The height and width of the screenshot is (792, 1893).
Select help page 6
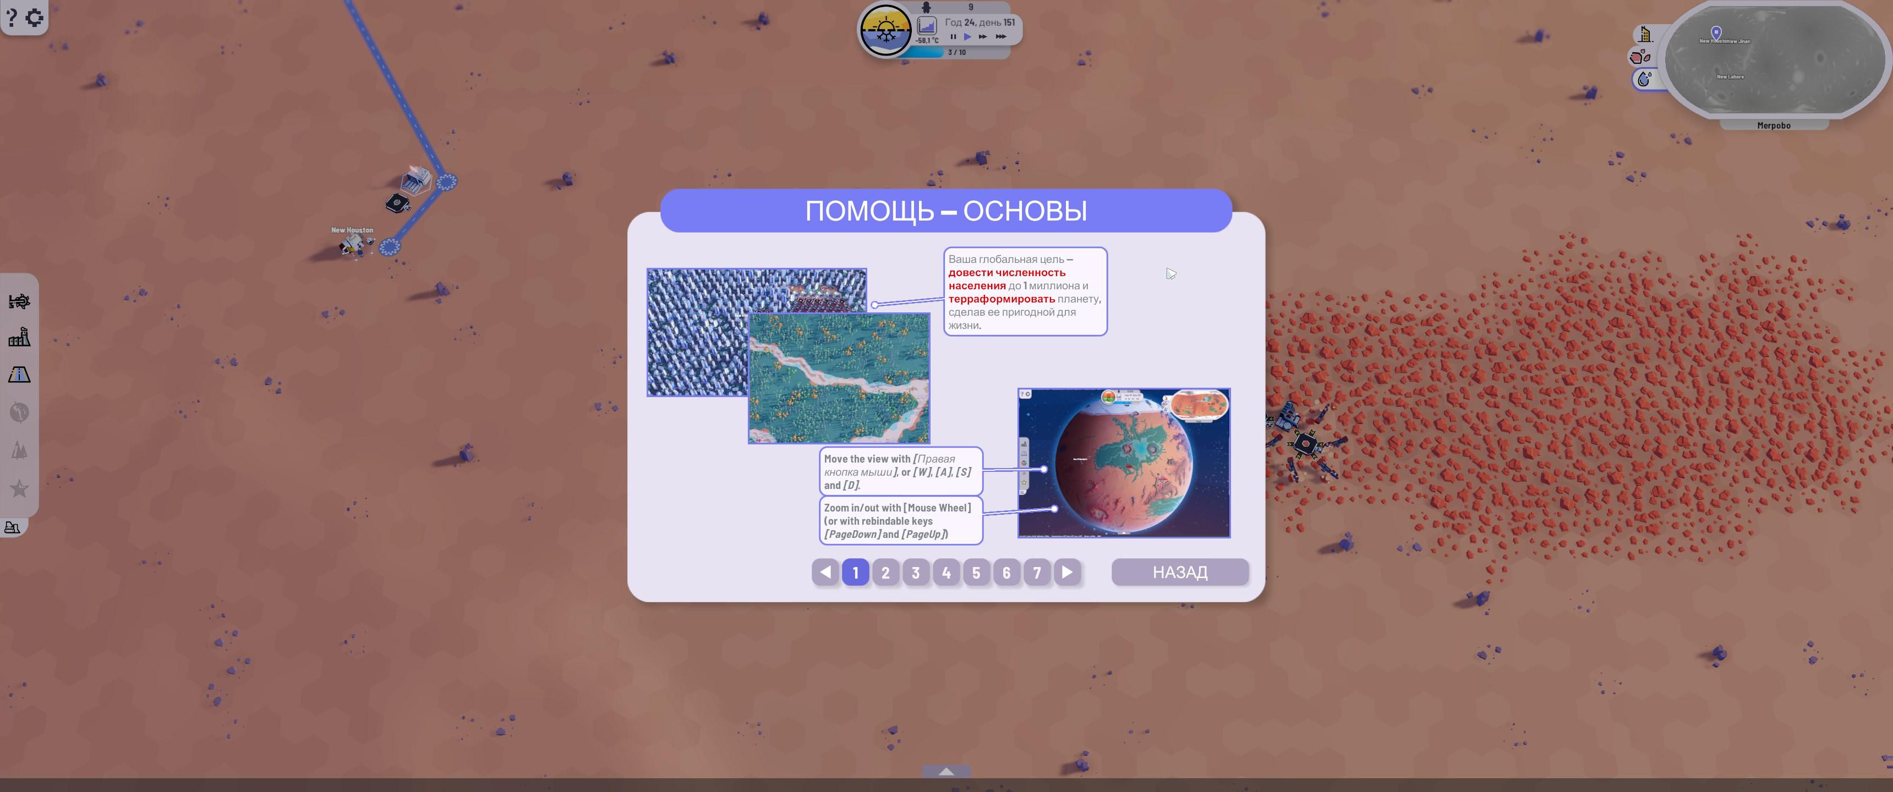[x=1007, y=573]
